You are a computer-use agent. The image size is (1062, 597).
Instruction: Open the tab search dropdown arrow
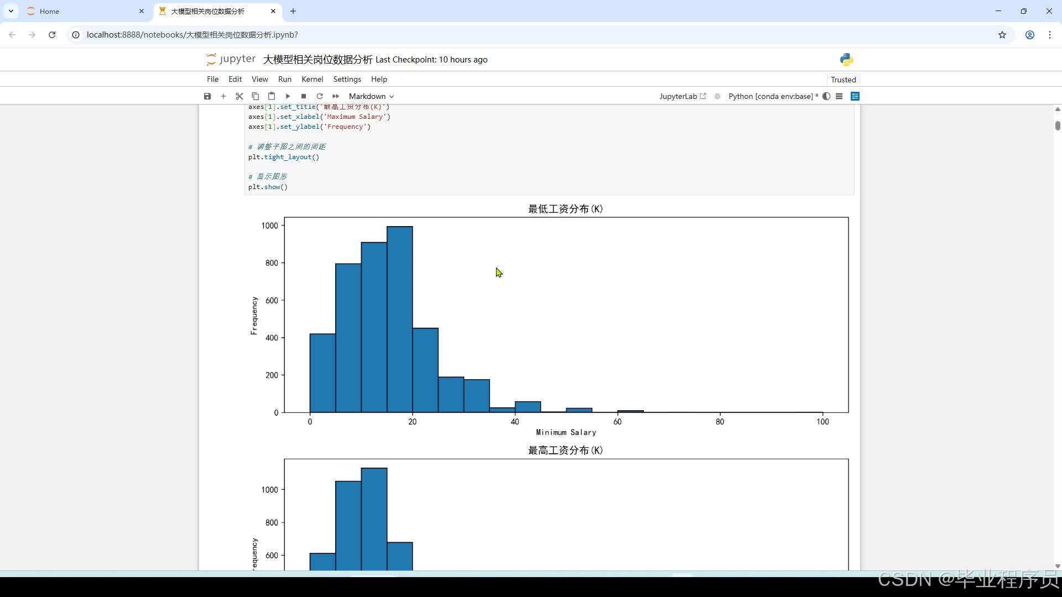pyautogui.click(x=11, y=11)
